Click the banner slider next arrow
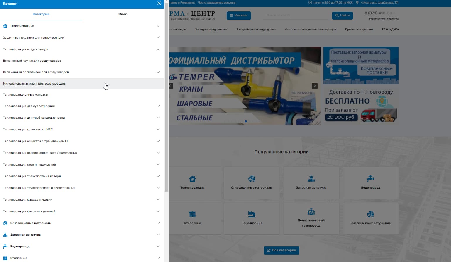451x262 pixels. [315, 86]
